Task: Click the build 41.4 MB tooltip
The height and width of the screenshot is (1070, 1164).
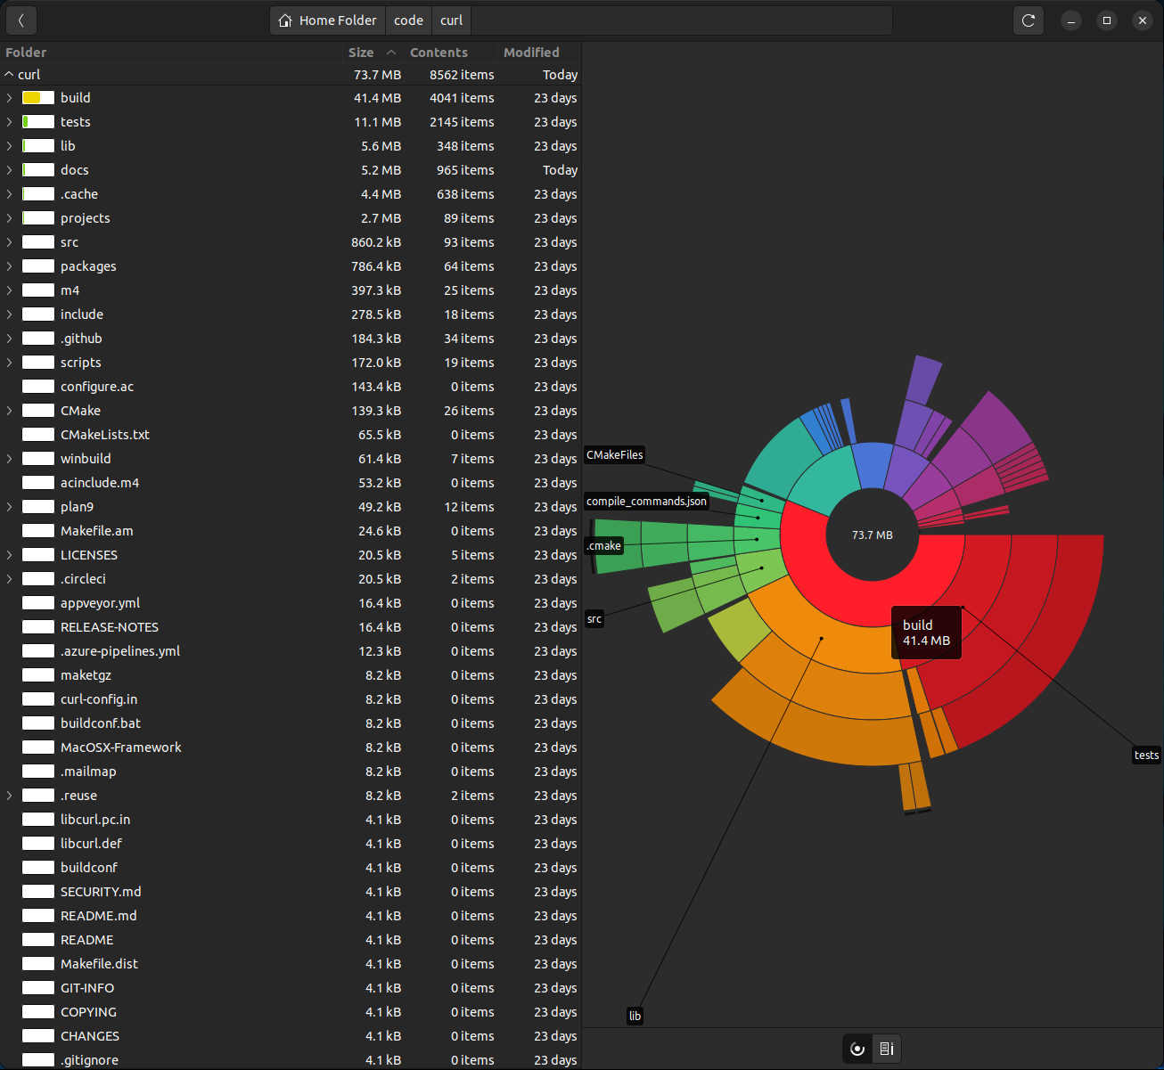Action: pyautogui.click(x=926, y=633)
